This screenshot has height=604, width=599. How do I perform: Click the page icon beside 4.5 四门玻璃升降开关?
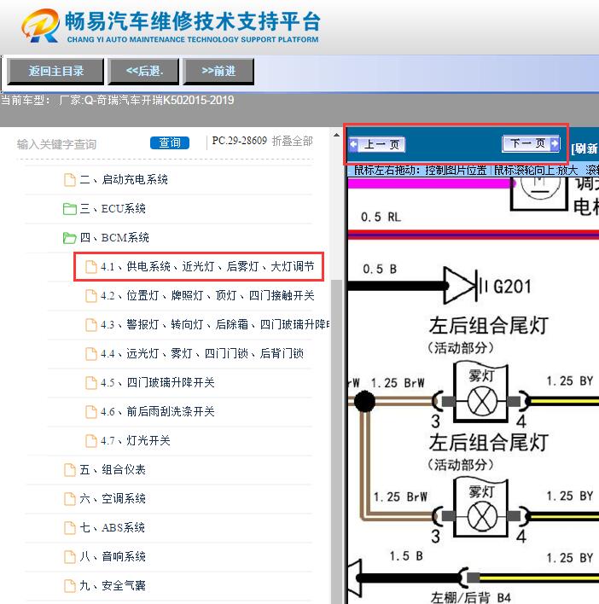91,382
